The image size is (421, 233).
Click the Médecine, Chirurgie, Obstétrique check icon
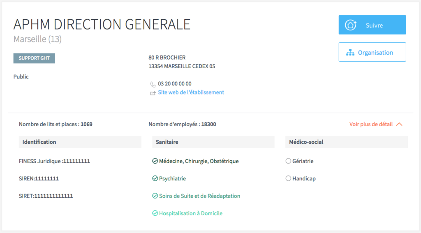click(155, 161)
